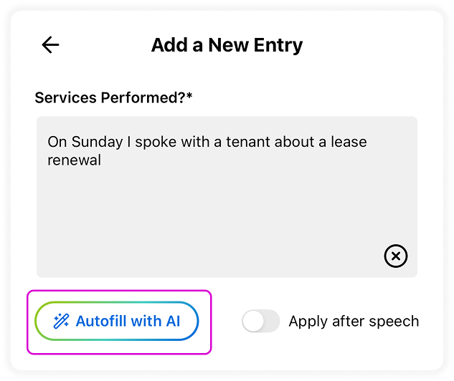This screenshot has height=381, width=454.
Task: Click the word Autofill in the button
Action: 100,321
